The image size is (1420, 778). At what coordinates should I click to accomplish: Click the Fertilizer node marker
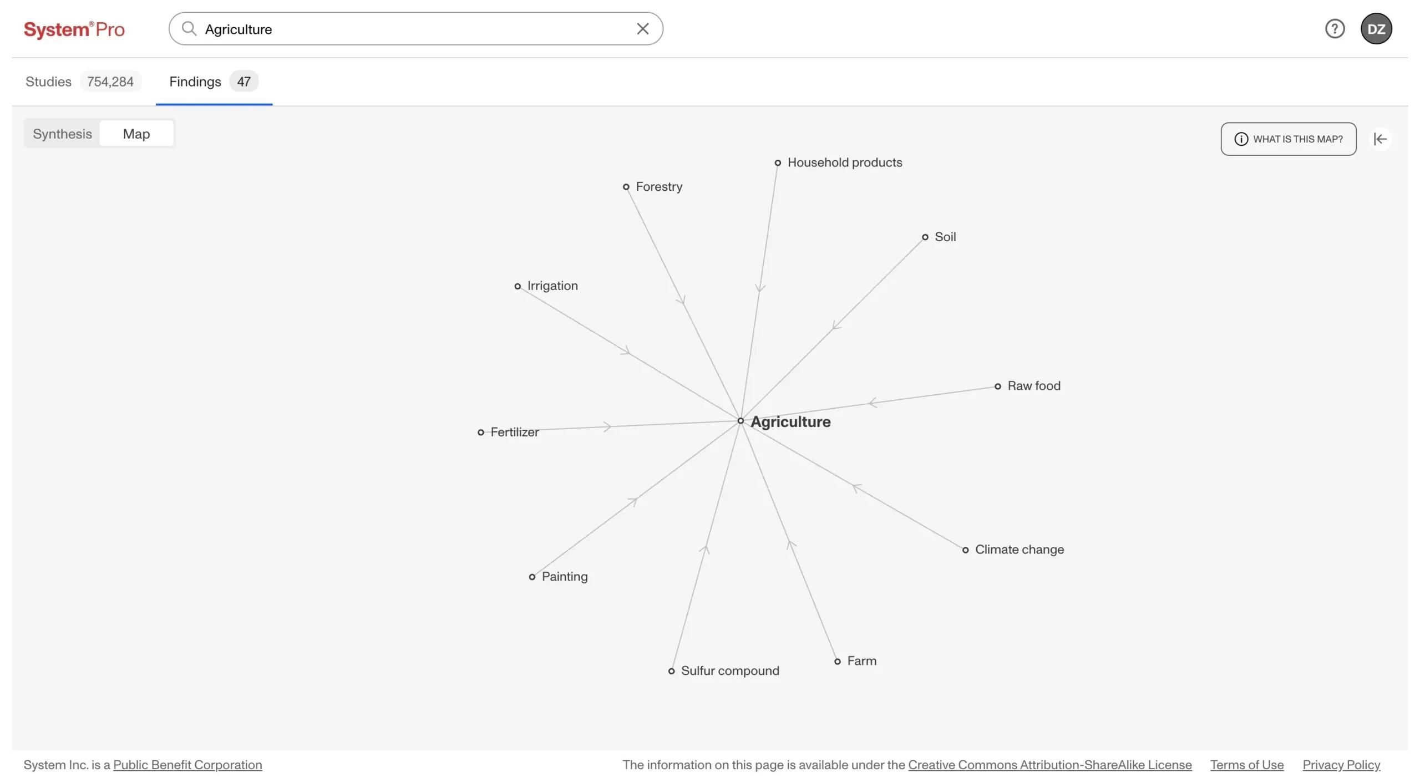480,432
